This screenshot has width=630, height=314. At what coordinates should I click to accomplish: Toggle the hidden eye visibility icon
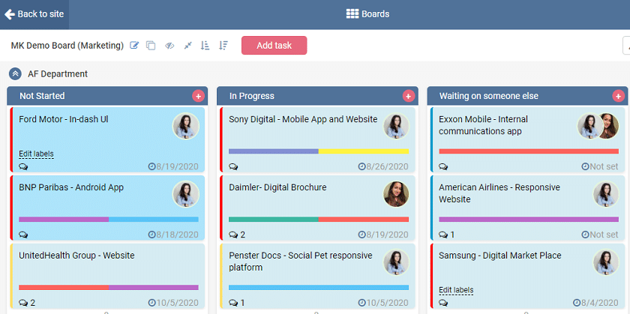coord(169,46)
